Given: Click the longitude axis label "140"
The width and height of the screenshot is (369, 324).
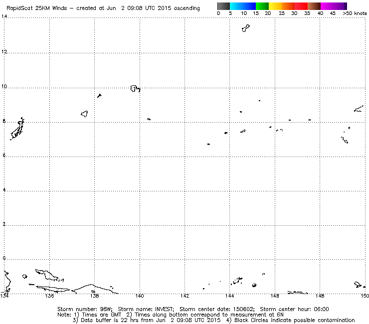Looking at the screenshot, I should click(140, 296).
